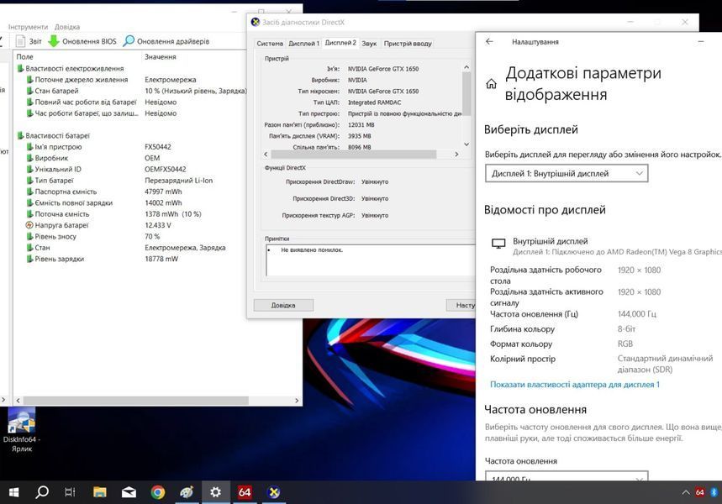The image size is (722, 504).
Task: Click the AIDA64 64 tray icon
Action: click(699, 492)
